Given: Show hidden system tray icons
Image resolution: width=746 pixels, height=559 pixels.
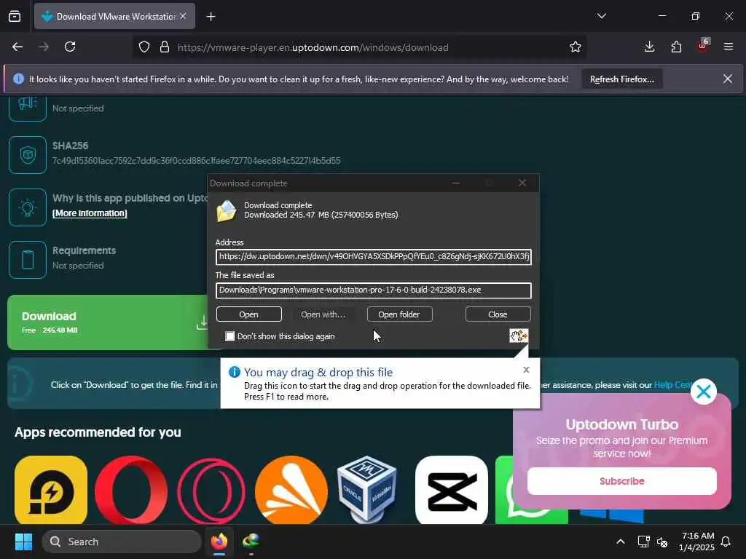Looking at the screenshot, I should 621,542.
